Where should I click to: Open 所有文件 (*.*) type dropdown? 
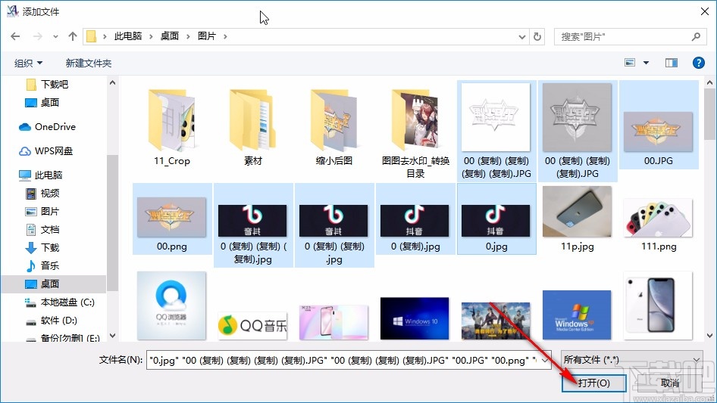tap(632, 360)
